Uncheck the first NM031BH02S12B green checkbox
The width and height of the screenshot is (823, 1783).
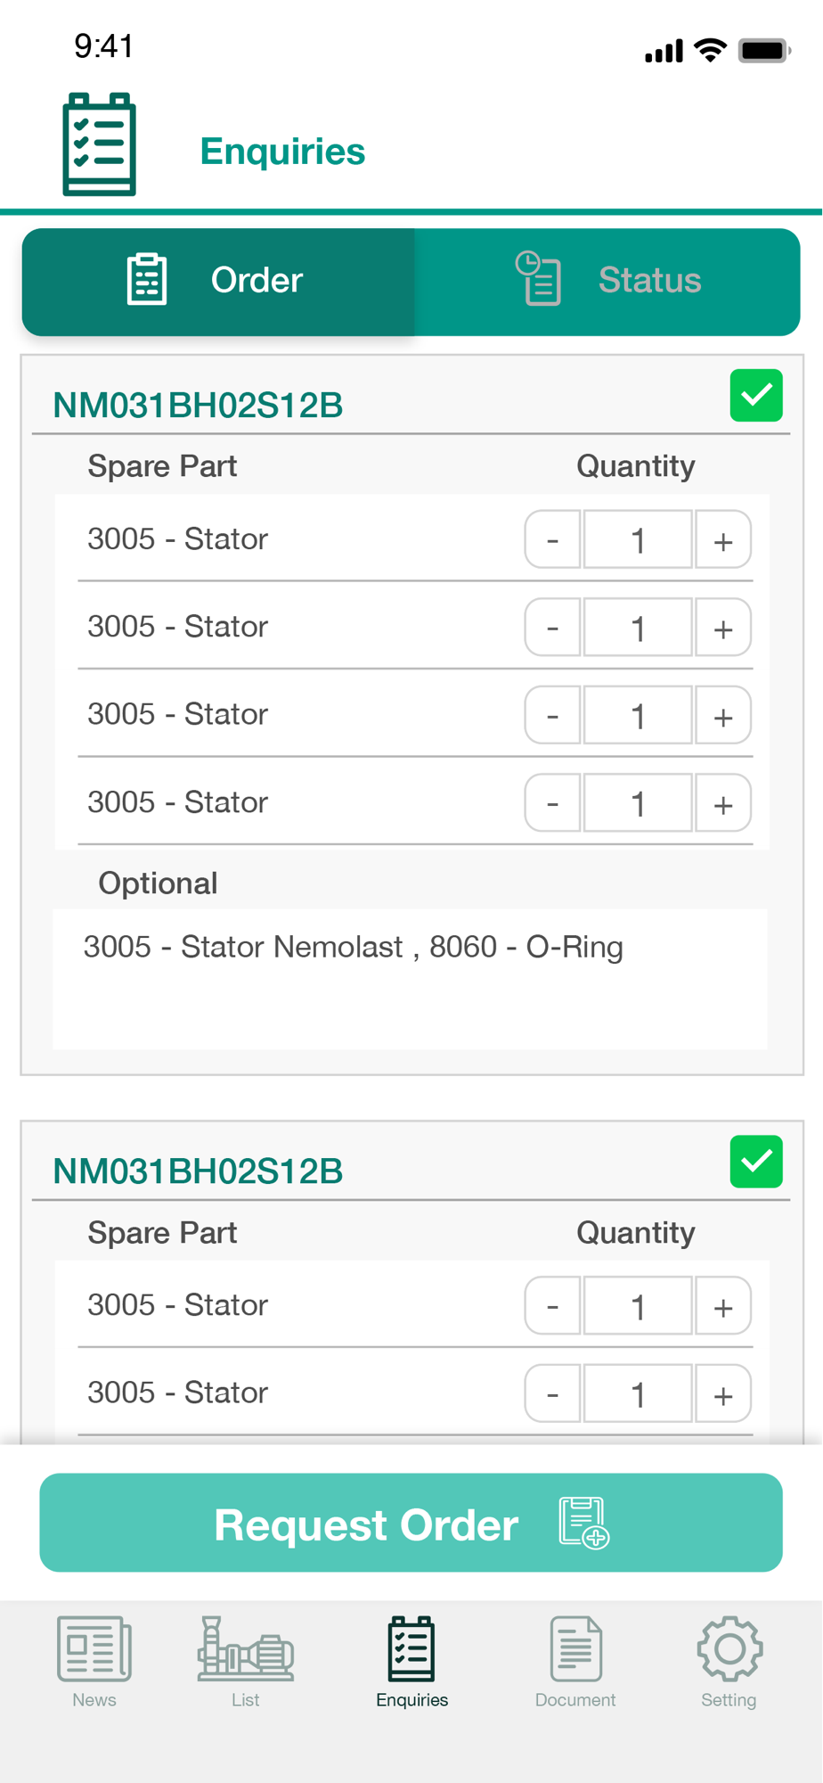756,395
